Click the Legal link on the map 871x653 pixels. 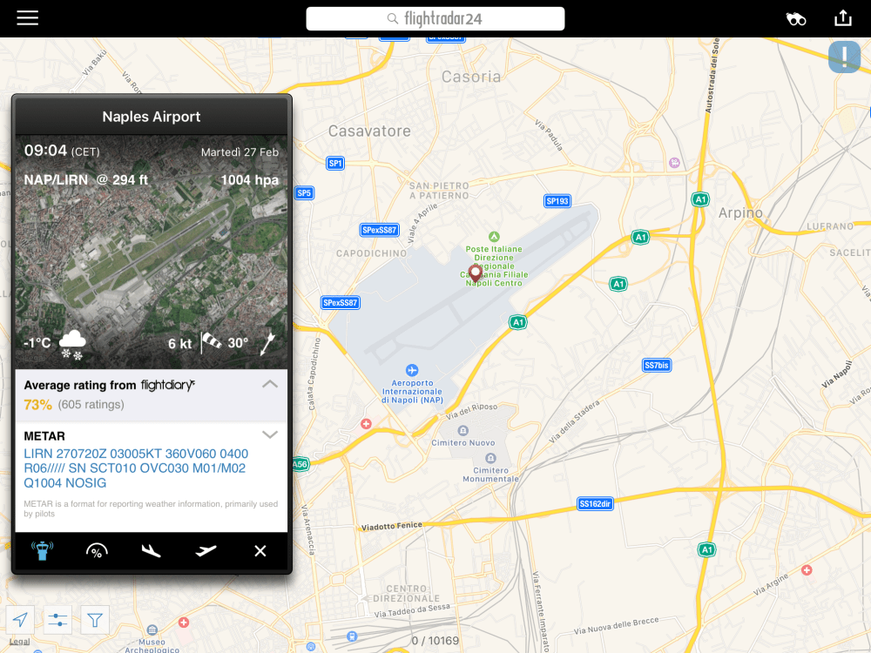[18, 643]
